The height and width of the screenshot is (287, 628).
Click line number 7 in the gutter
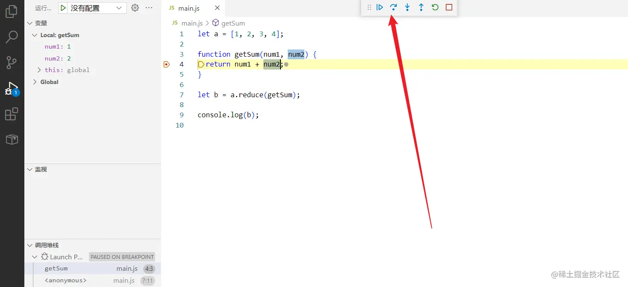click(x=181, y=95)
